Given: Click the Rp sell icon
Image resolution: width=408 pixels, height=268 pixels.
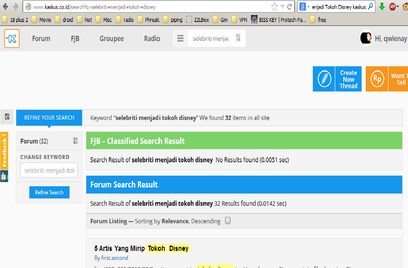Looking at the screenshot, I should [377, 79].
